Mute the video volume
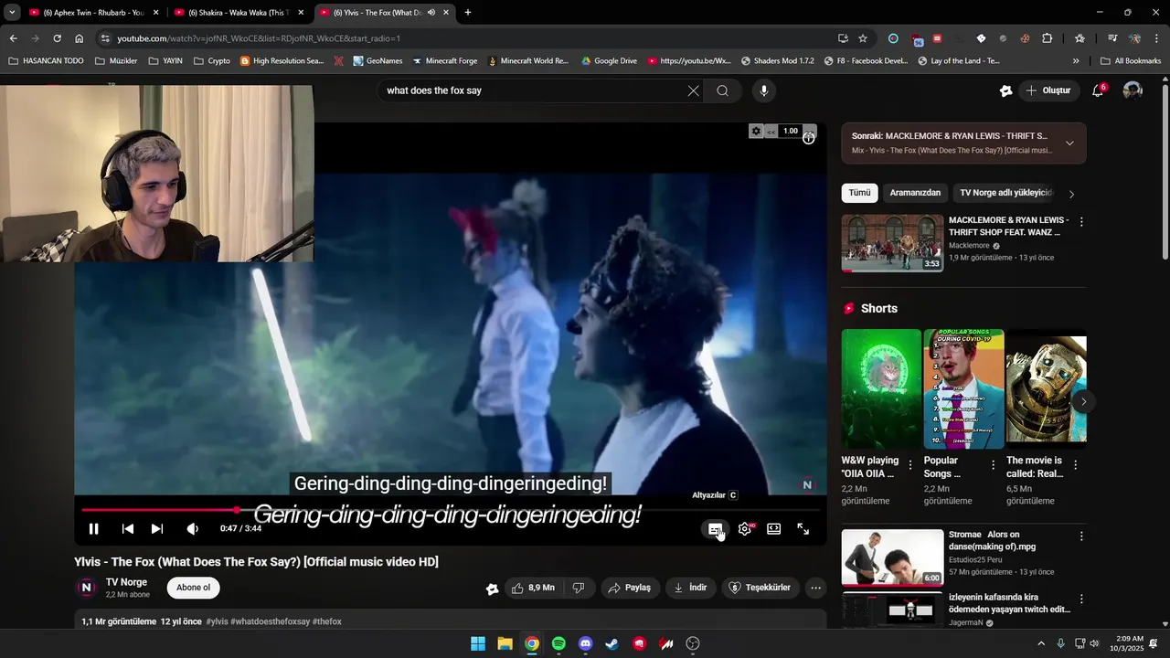This screenshot has width=1170, height=658. pyautogui.click(x=192, y=529)
